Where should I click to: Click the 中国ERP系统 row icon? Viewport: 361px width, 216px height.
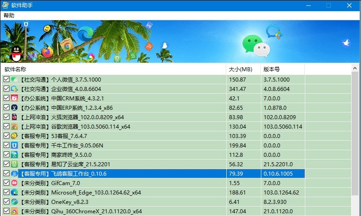(x=14, y=108)
